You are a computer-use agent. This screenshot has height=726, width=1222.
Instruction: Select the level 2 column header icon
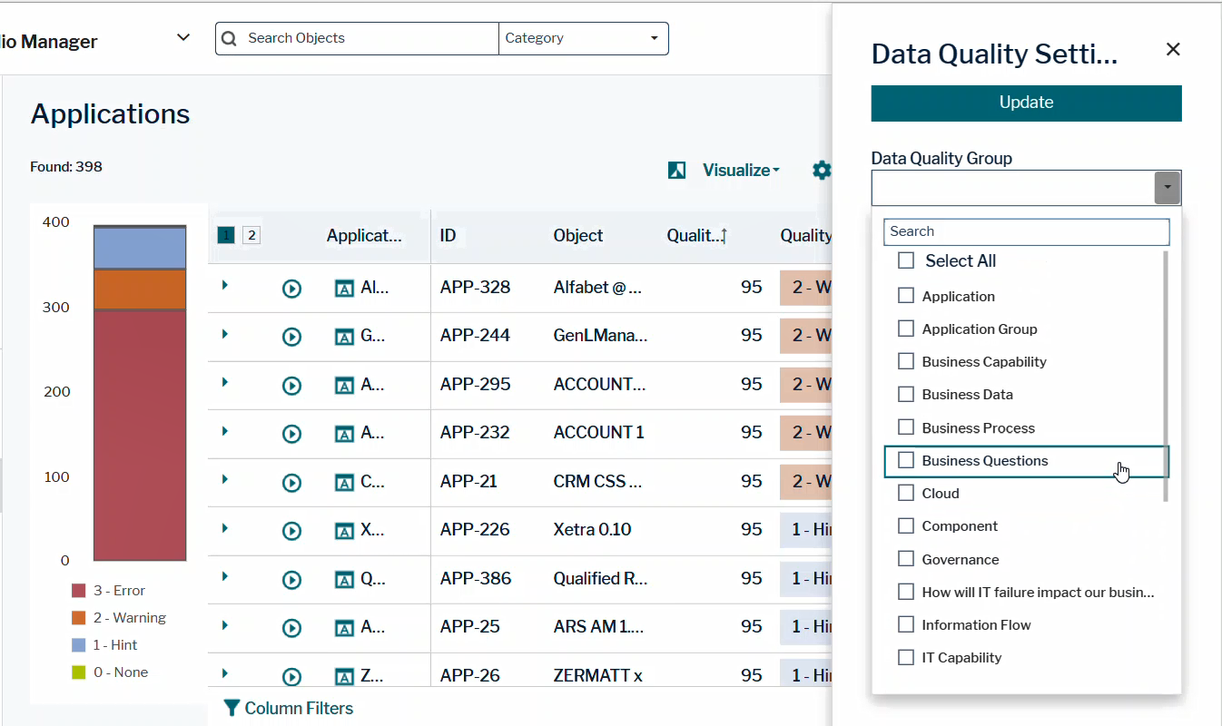tap(251, 234)
